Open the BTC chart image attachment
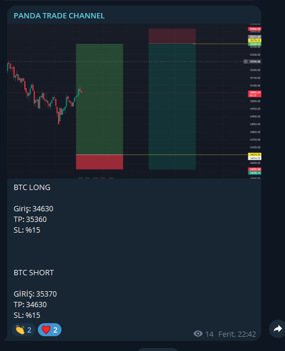Viewport: 285px width, 351px height. point(134,101)
